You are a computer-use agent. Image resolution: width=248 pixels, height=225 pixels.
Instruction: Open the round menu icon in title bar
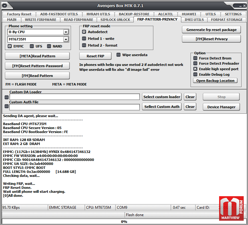[x=5, y=6]
